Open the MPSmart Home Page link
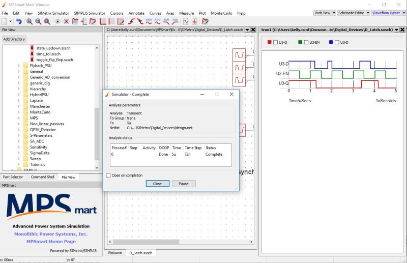The width and height of the screenshot is (407, 263). point(51,241)
